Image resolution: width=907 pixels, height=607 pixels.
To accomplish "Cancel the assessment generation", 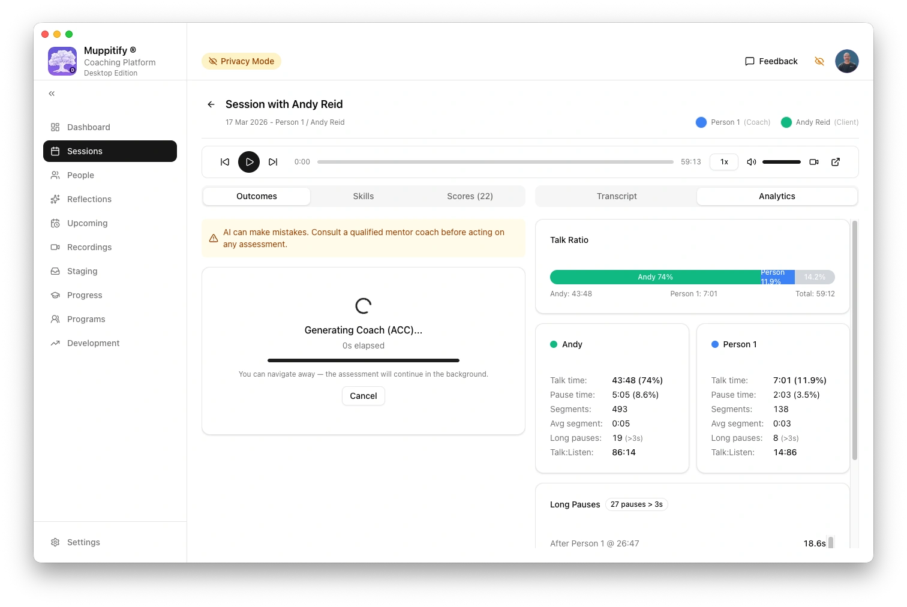I will (364, 396).
